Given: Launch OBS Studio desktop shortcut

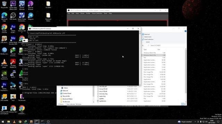Looking at the screenshot, I should (x=13, y=16).
